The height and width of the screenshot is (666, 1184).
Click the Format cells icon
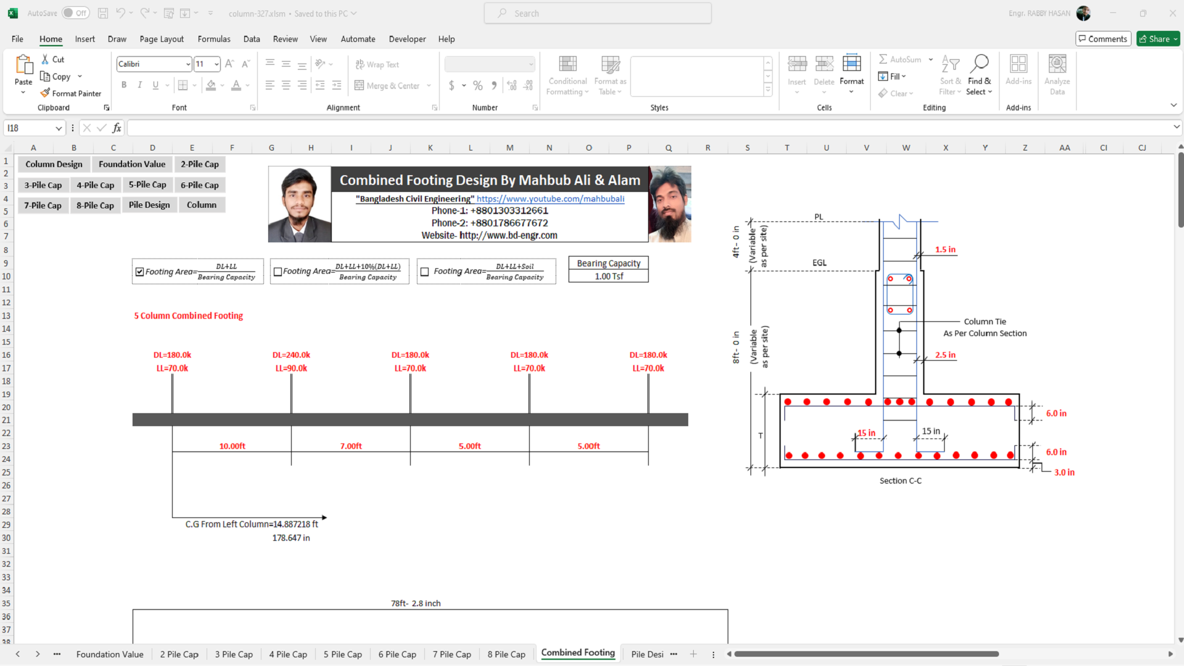(852, 63)
